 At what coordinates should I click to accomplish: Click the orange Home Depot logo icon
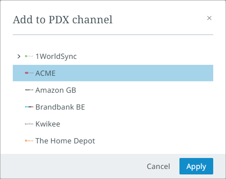(29, 141)
